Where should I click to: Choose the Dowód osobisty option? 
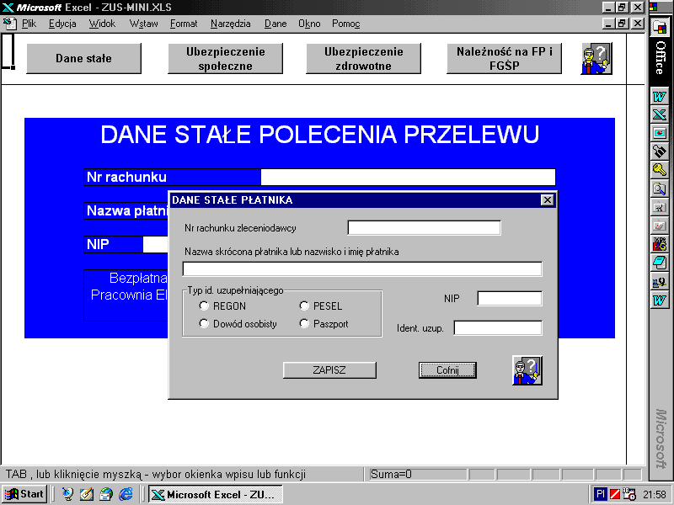204,324
